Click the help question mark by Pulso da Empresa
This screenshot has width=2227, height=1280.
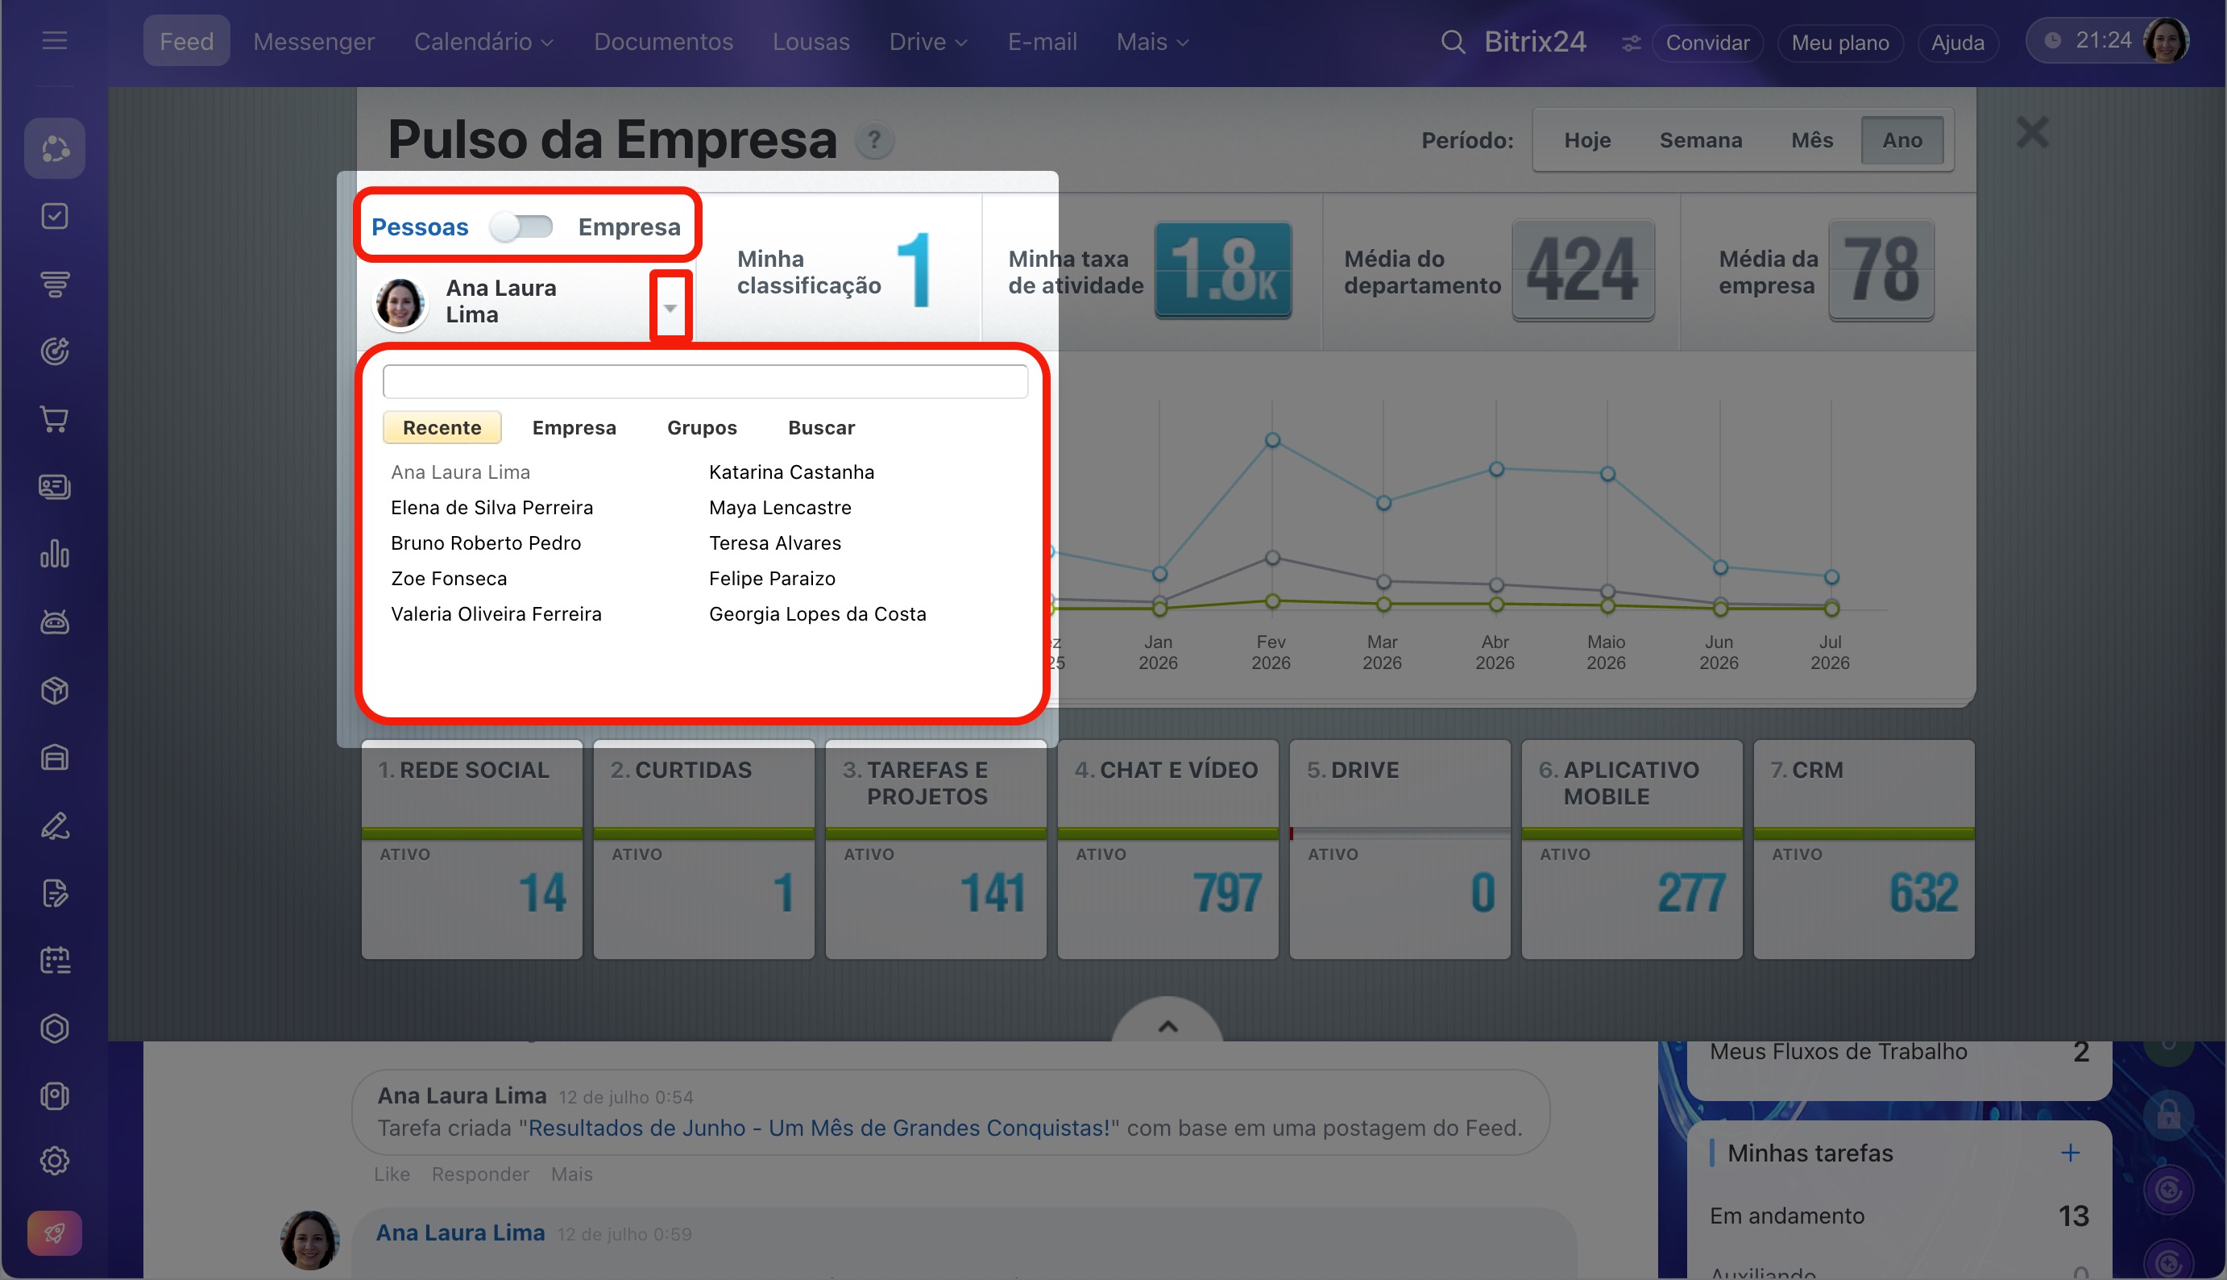tap(874, 139)
